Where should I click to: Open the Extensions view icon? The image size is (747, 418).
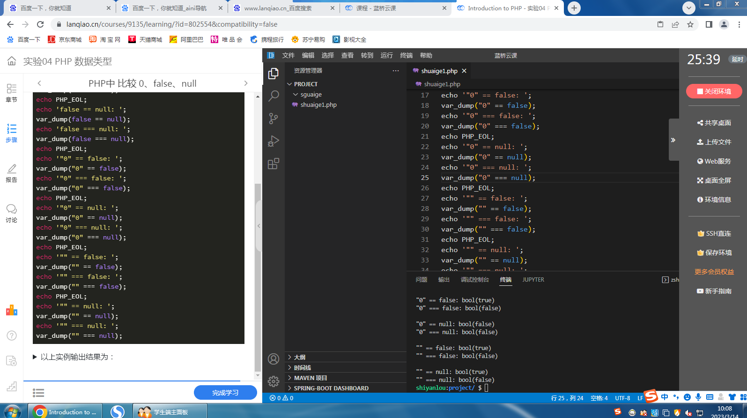(x=274, y=164)
